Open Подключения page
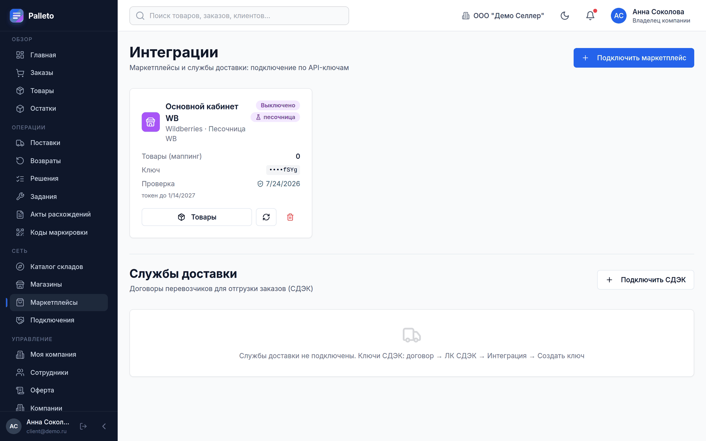The width and height of the screenshot is (706, 441). [x=59, y=320]
